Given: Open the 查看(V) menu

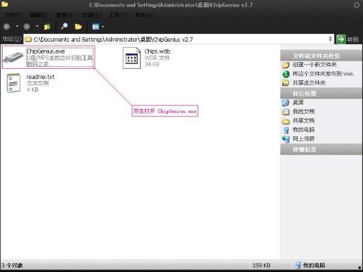Looking at the screenshot, I should 65,15.
